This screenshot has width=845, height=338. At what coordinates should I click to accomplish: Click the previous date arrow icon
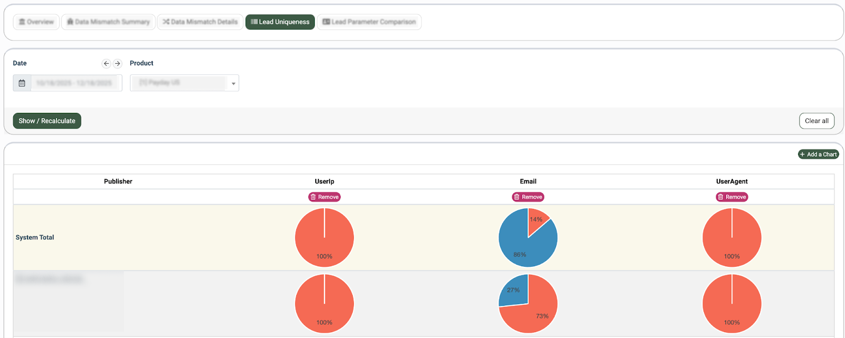coord(106,63)
